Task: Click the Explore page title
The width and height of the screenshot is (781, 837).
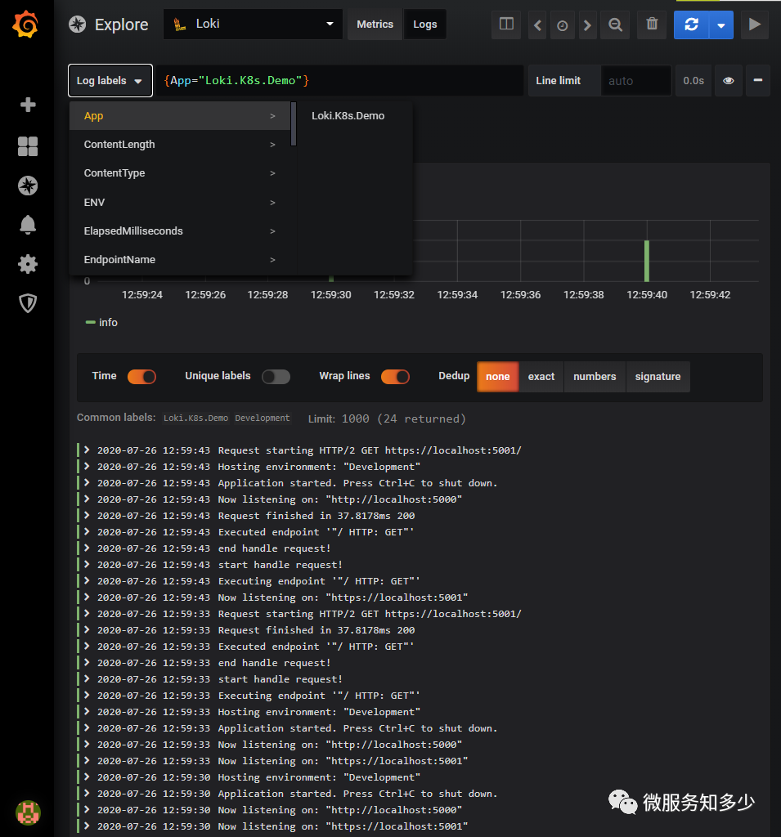Action: click(x=121, y=25)
